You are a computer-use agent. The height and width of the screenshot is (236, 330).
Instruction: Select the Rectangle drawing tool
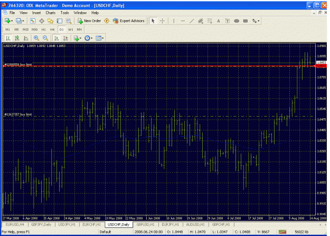coord(246,21)
